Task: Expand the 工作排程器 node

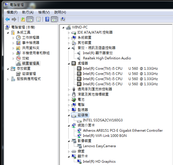Action: [x=13, y=38]
